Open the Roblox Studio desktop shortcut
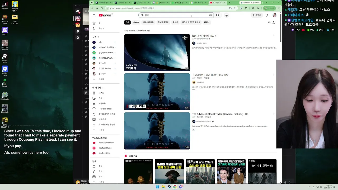Image resolution: width=338 pixels, height=190 pixels. tap(5, 59)
